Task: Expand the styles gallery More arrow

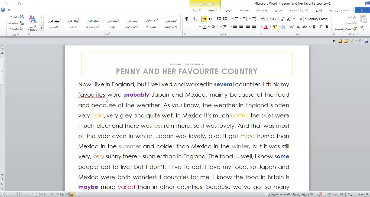Action: click(41, 28)
